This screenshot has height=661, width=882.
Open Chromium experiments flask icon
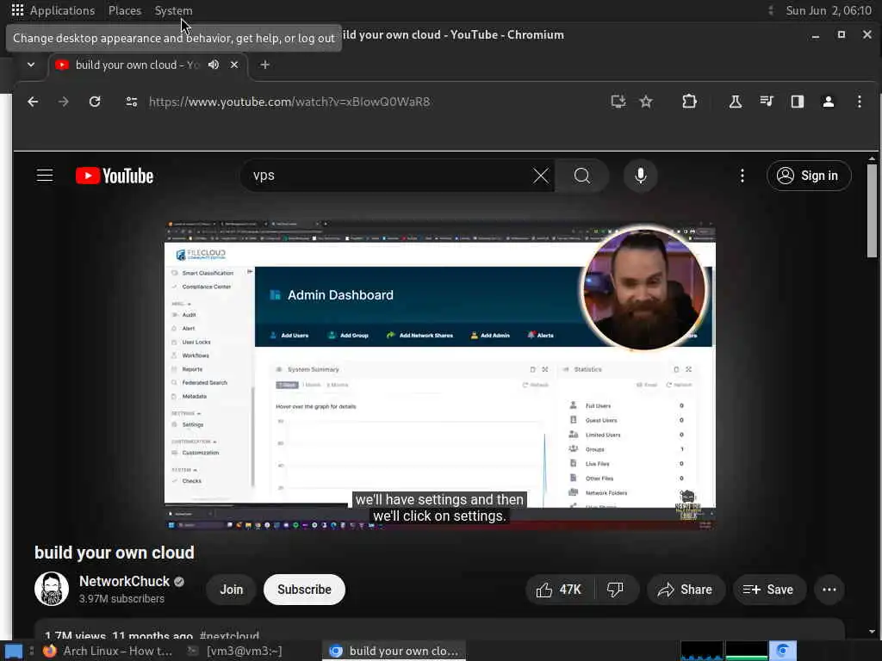click(x=736, y=102)
